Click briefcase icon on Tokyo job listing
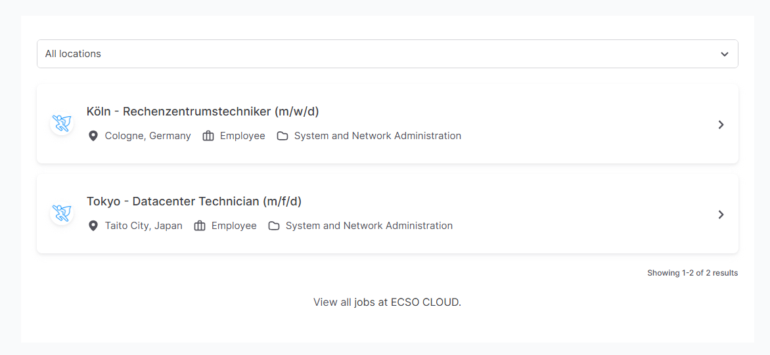The height and width of the screenshot is (355, 770). click(200, 226)
